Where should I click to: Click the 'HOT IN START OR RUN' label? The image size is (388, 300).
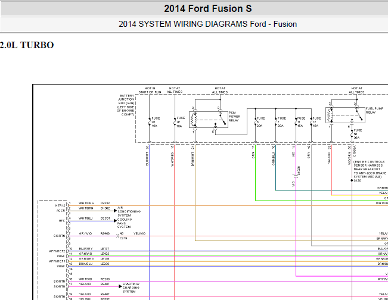tap(150, 90)
